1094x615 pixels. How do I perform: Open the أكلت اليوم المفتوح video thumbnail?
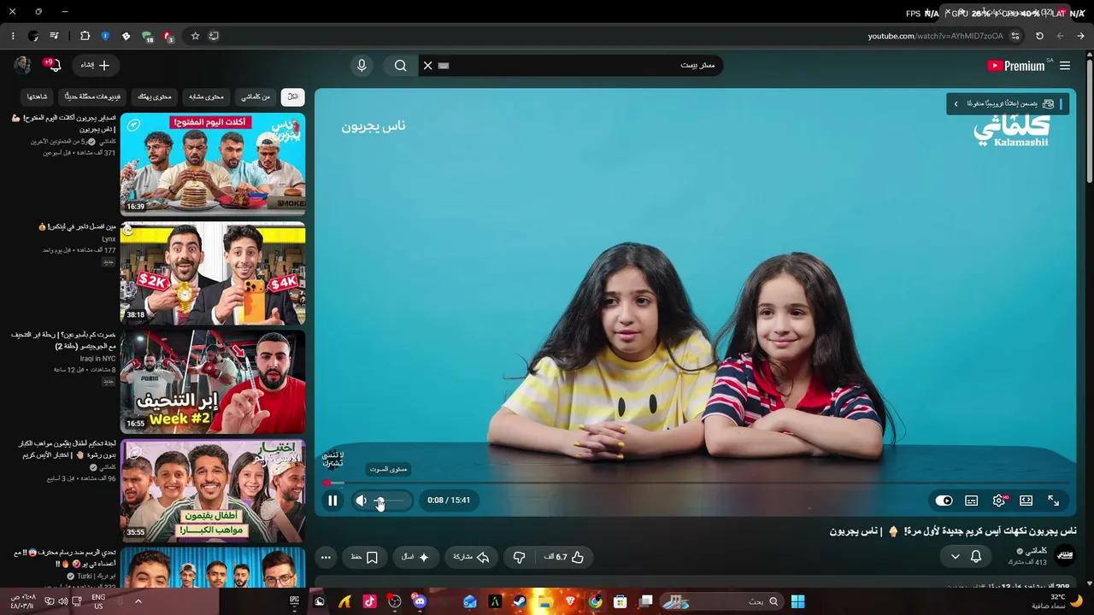213,164
